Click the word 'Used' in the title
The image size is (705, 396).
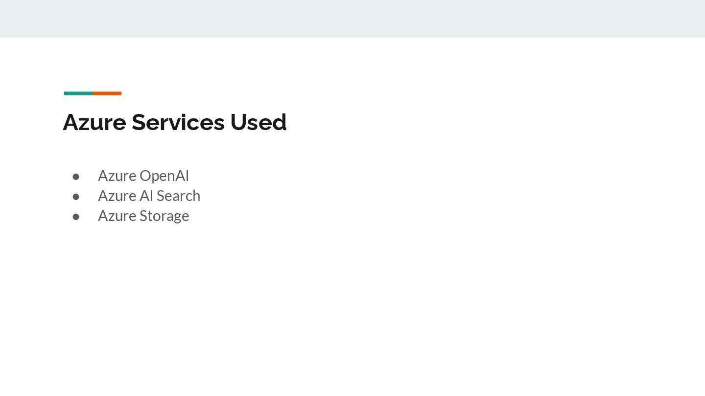258,122
